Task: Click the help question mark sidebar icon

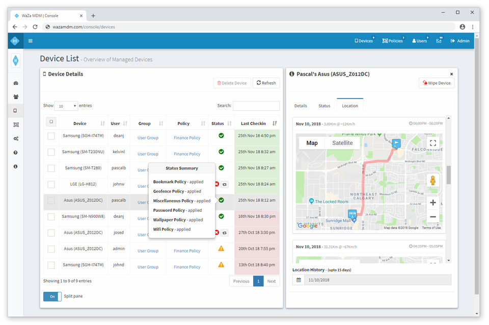Action: click(x=15, y=153)
